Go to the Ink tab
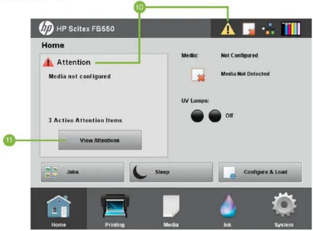Viewport: 313px width, 231px height. [x=227, y=209]
